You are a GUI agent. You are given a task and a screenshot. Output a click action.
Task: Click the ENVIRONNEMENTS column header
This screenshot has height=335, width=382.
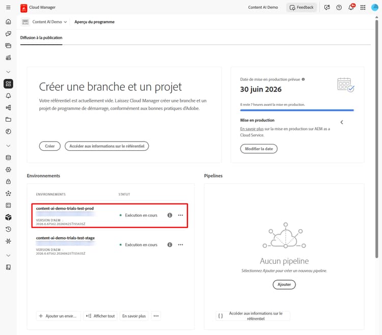click(x=50, y=194)
